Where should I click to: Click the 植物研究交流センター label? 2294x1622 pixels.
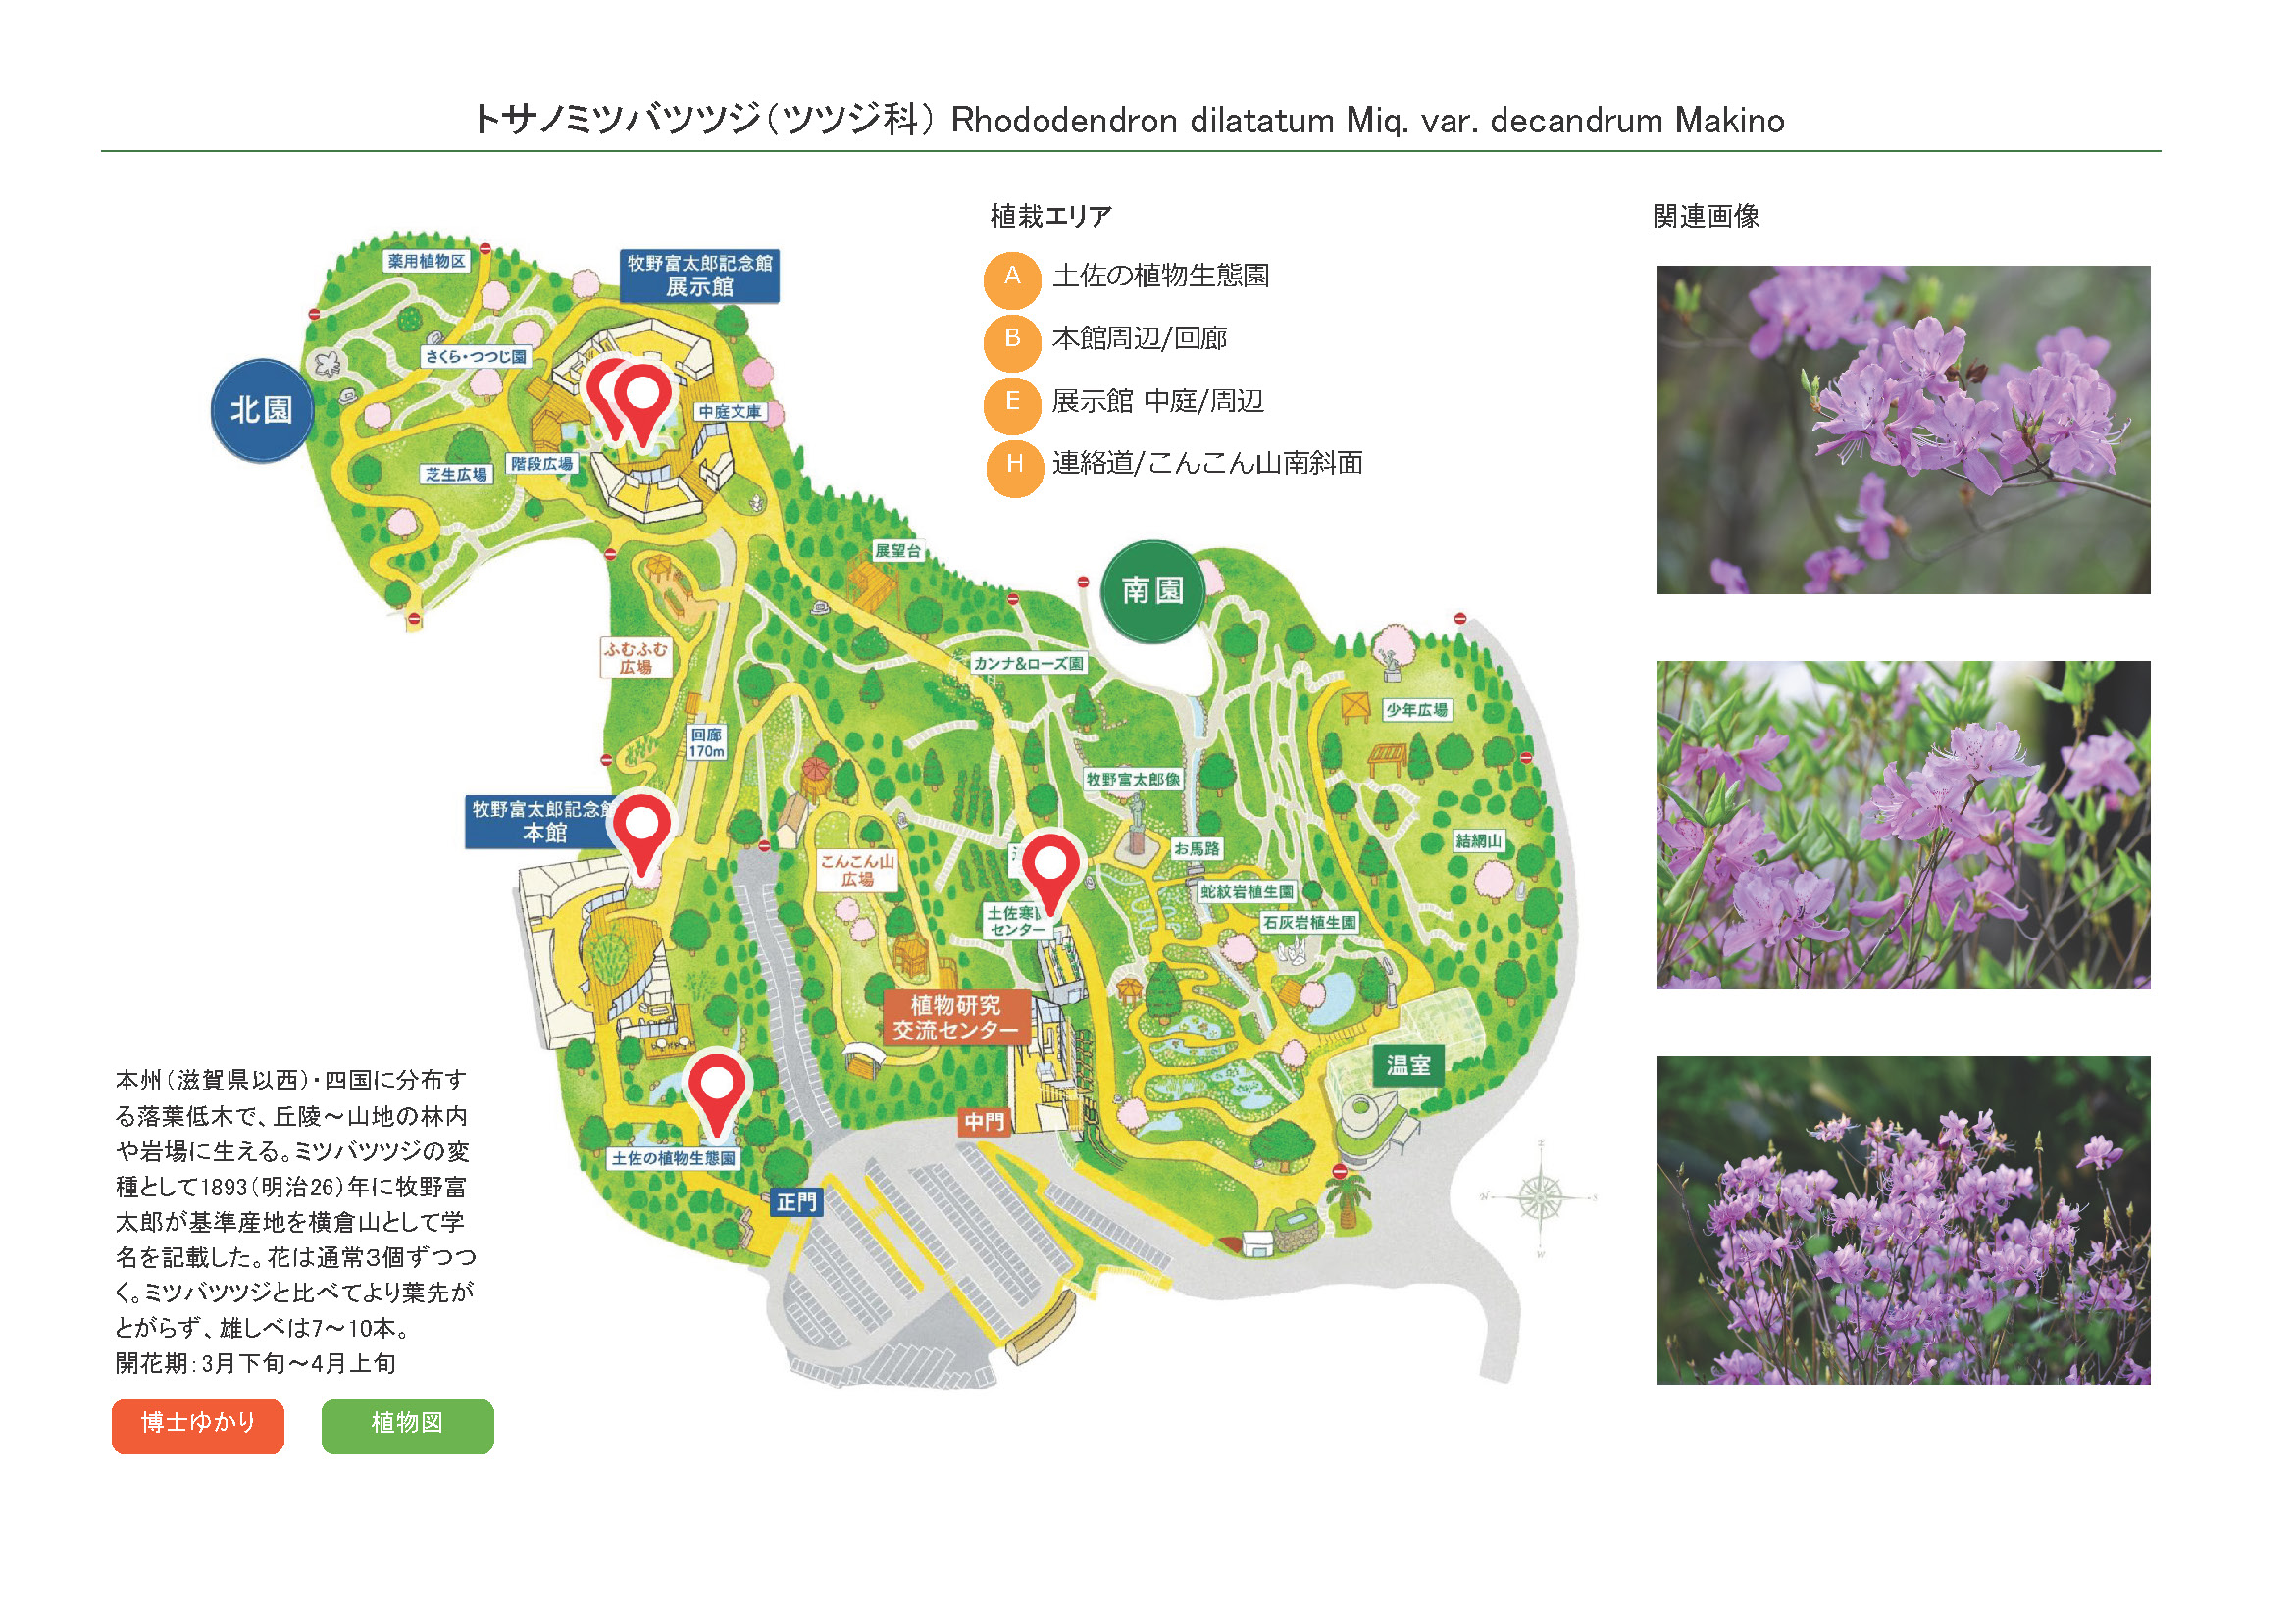point(955,1017)
